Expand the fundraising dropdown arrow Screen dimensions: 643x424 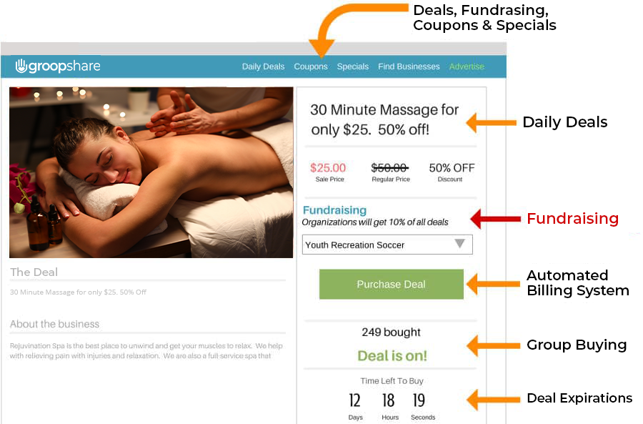point(459,243)
